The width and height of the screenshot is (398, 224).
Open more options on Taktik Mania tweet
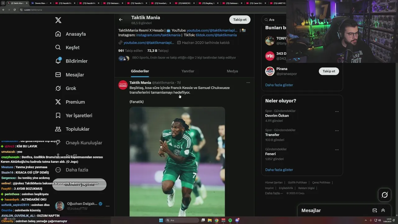(248, 83)
